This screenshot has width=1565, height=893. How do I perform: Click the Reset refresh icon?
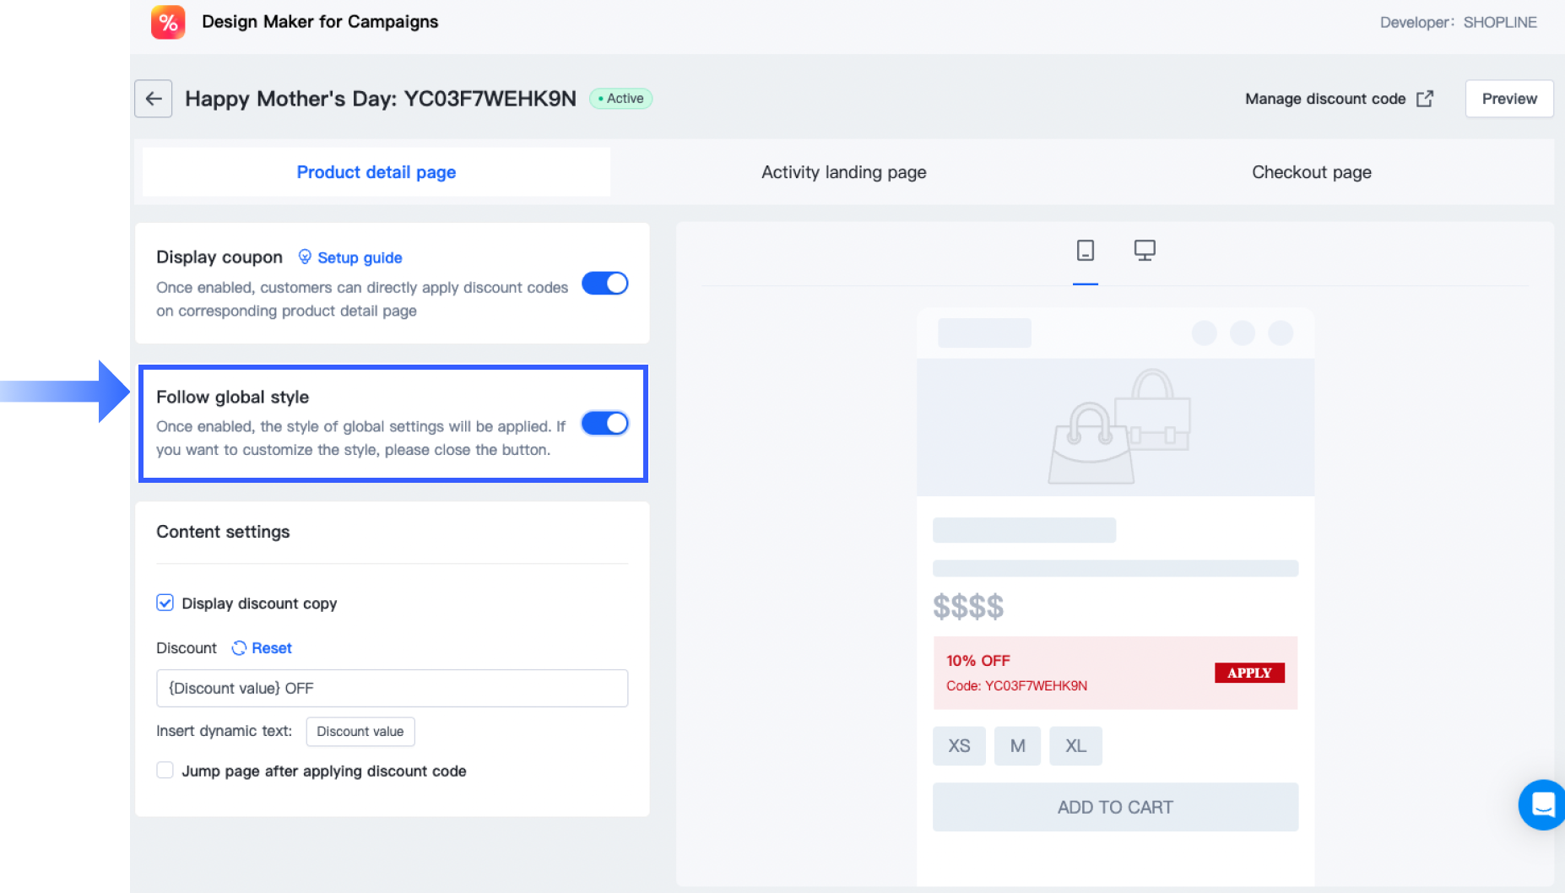[239, 648]
